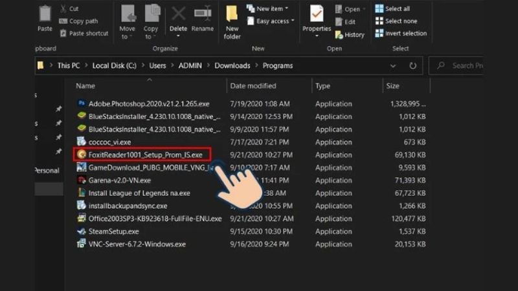Show file History
The width and height of the screenshot is (518, 291).
coord(350,35)
